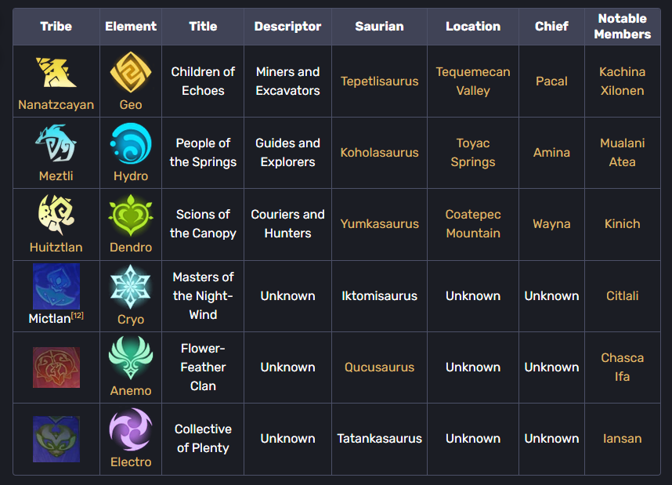The image size is (672, 485).
Task: Open footnote 12 next to Mictlan
Action: 78,315
